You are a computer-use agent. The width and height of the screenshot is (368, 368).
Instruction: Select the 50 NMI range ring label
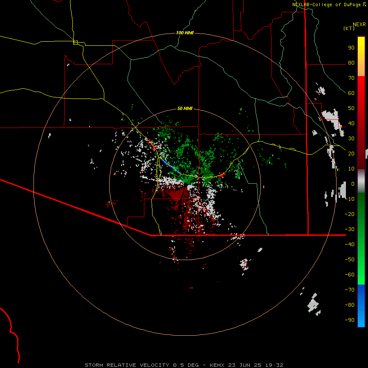click(x=185, y=108)
